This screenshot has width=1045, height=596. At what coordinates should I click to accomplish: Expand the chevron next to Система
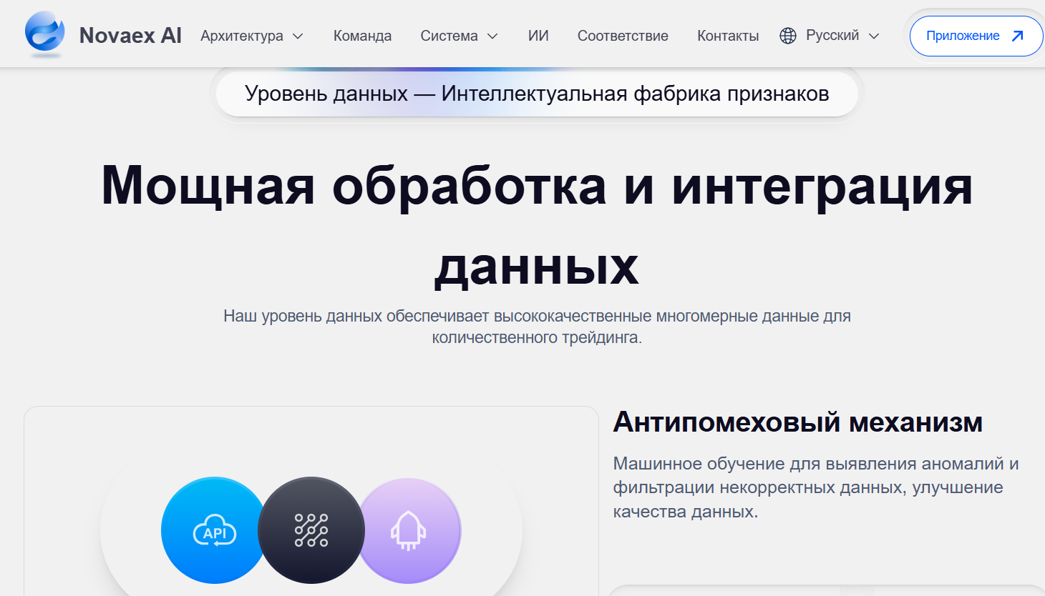[492, 36]
